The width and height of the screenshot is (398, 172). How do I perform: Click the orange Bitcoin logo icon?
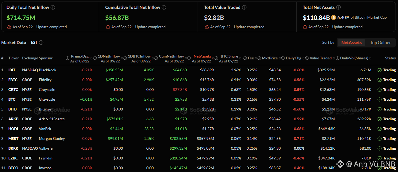pyautogui.click(x=334, y=17)
